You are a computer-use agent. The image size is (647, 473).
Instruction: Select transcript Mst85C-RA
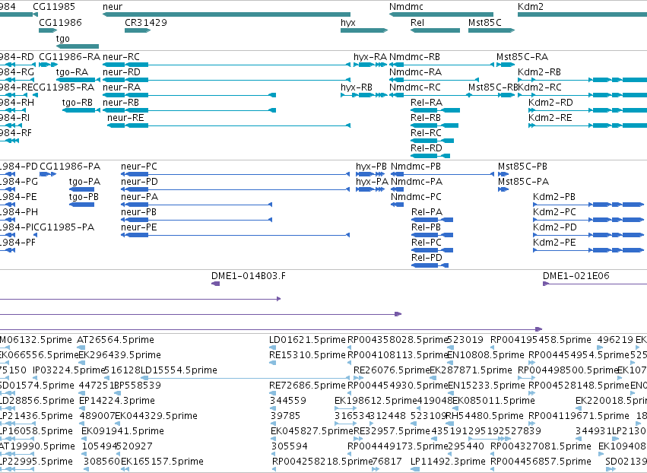point(522,57)
